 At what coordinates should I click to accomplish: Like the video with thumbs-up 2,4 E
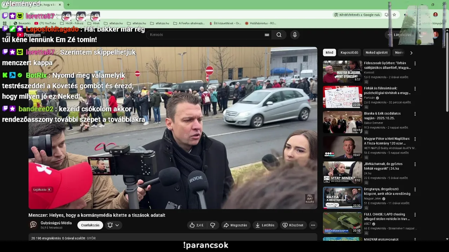click(196, 225)
